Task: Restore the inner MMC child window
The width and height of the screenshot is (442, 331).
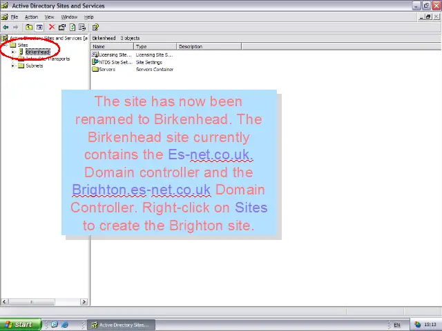Action: (x=428, y=17)
